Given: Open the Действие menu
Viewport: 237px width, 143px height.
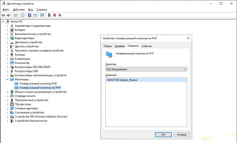Looking at the screenshot, I should [x=19, y=10].
